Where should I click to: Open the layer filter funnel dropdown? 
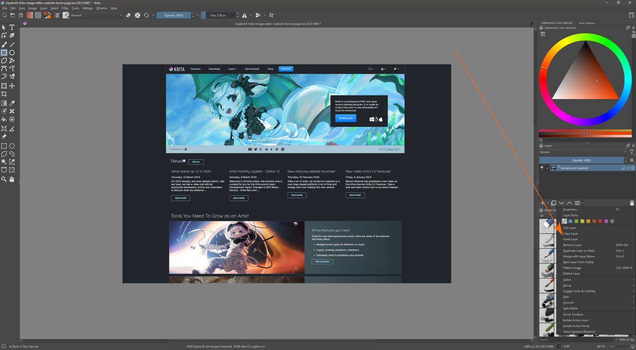632,152
